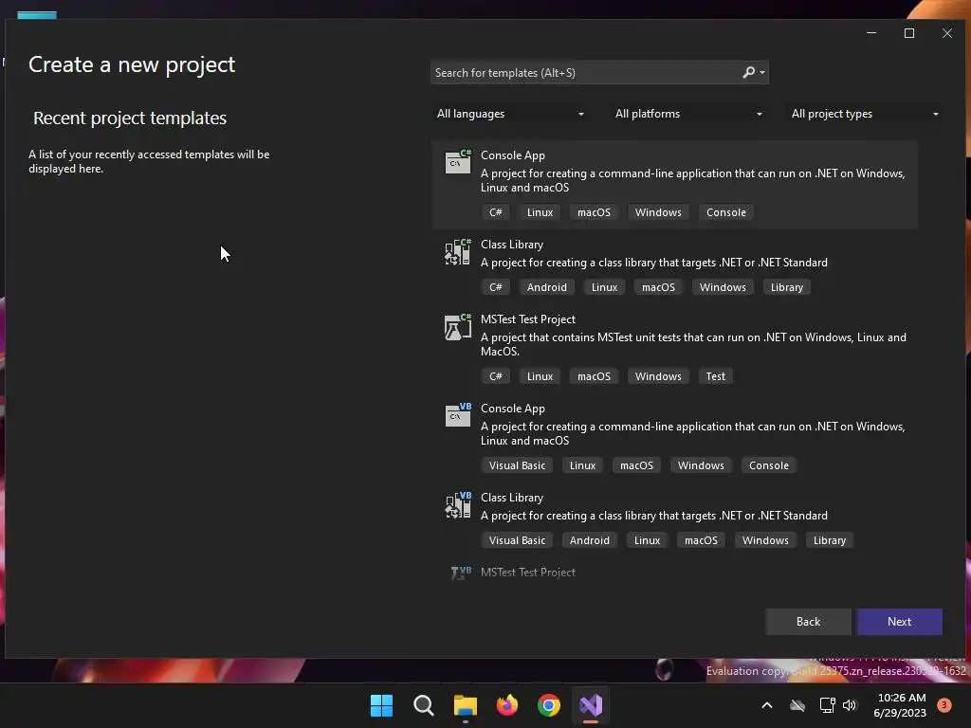Viewport: 971px width, 728px height.
Task: Click the Next button
Action: (899, 622)
